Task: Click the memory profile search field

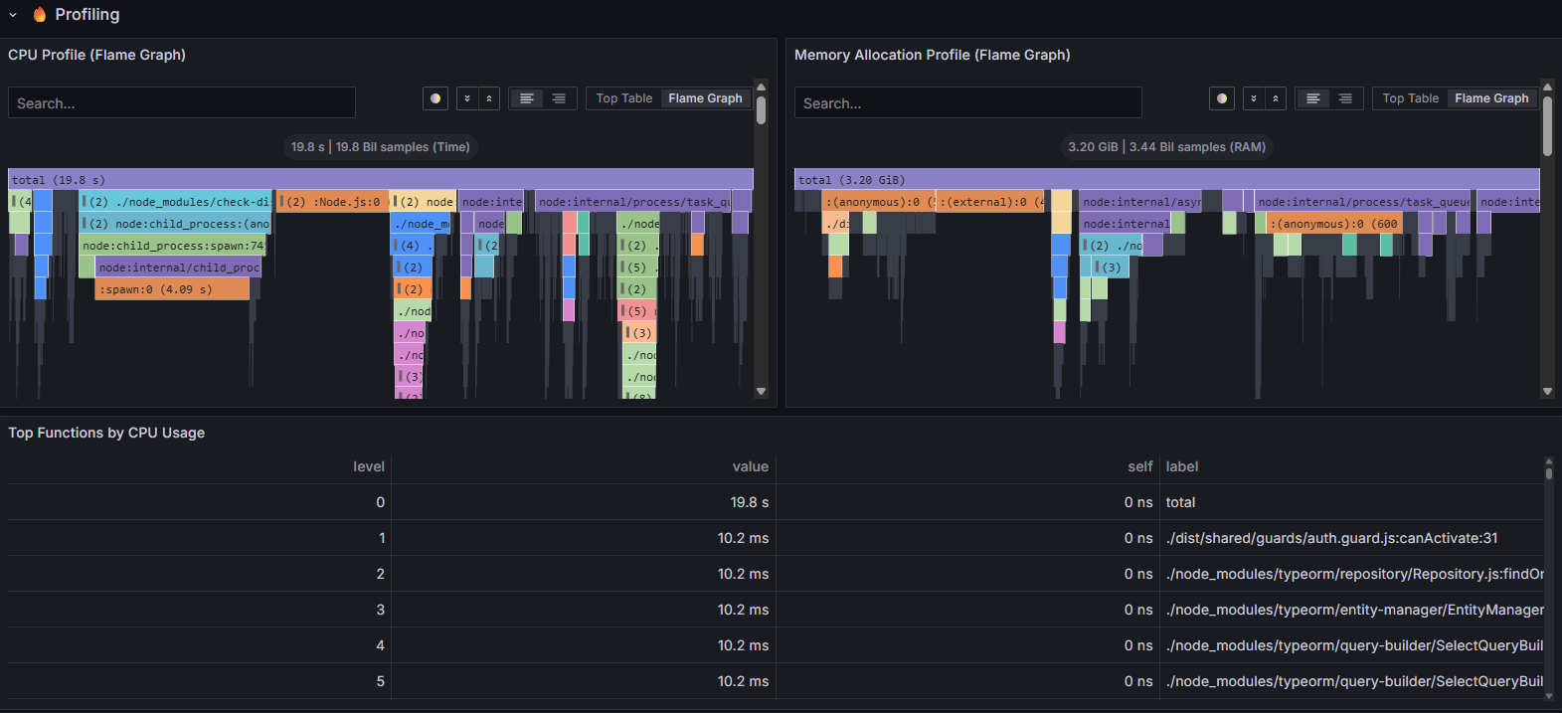Action: 968,102
